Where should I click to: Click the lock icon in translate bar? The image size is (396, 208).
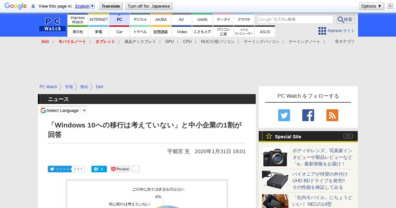pos(33,6)
